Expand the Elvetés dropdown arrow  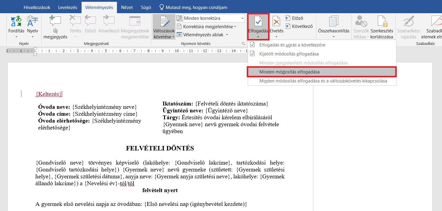276,37
